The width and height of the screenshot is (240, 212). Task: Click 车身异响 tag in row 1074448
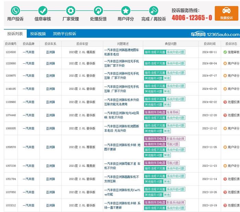(173, 112)
